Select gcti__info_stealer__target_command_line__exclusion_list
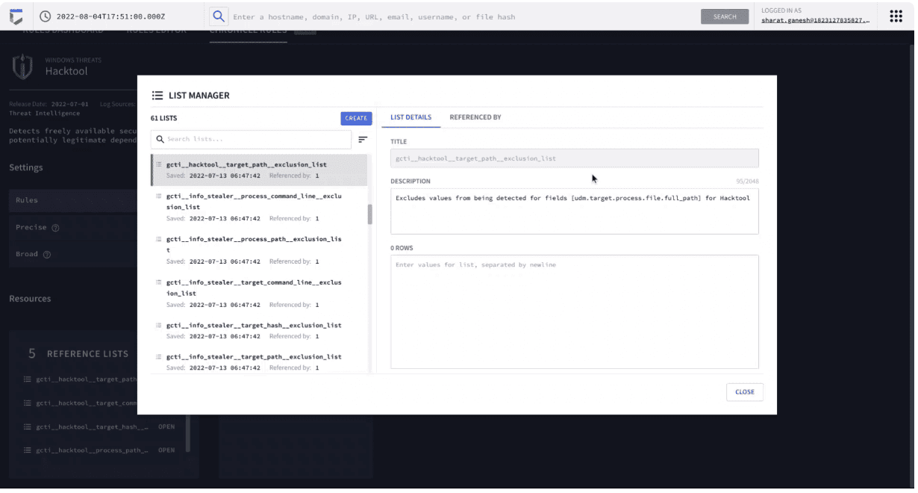 (x=259, y=294)
